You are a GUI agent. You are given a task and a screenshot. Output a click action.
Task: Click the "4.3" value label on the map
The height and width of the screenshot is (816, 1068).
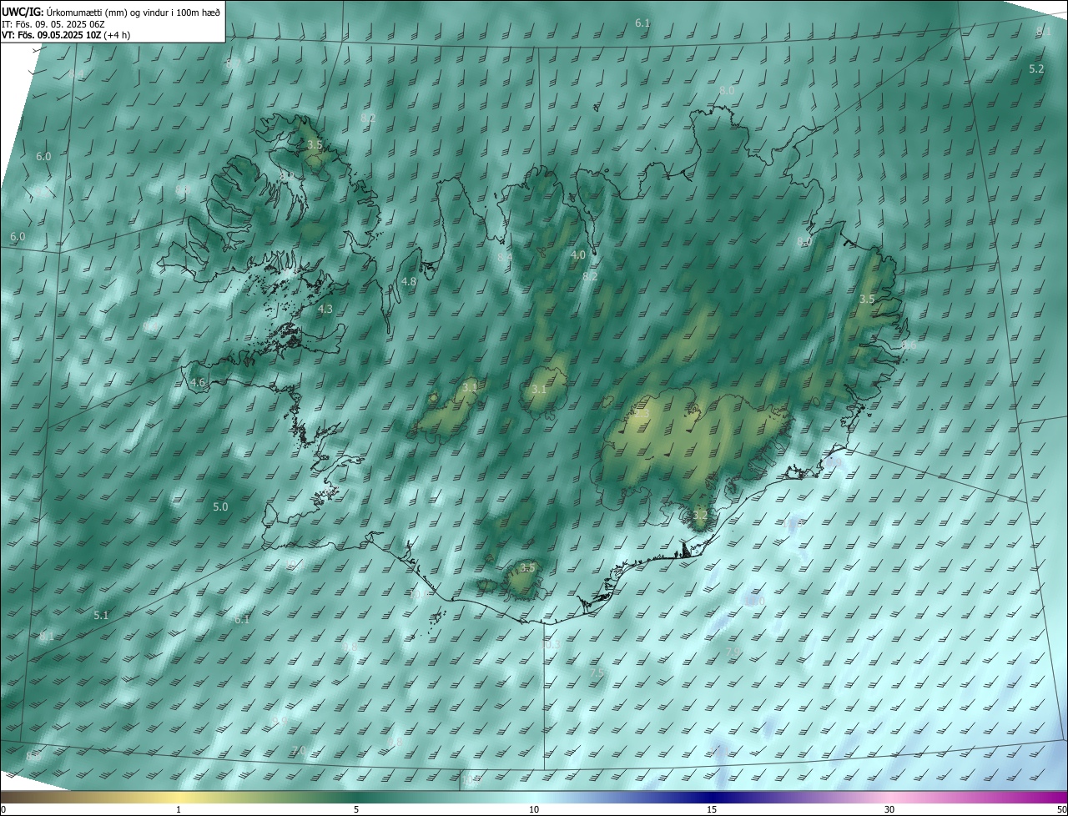[325, 309]
